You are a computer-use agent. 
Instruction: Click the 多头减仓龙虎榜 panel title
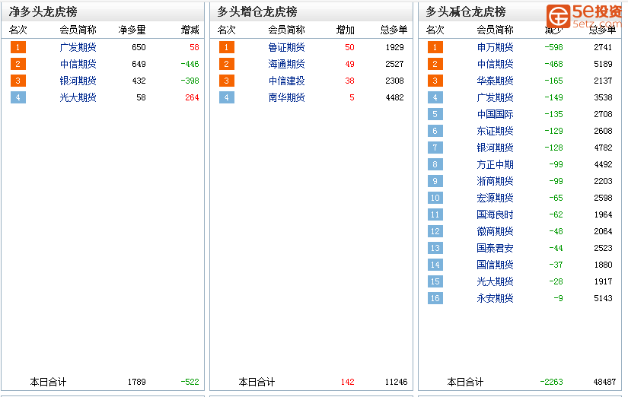pos(466,11)
